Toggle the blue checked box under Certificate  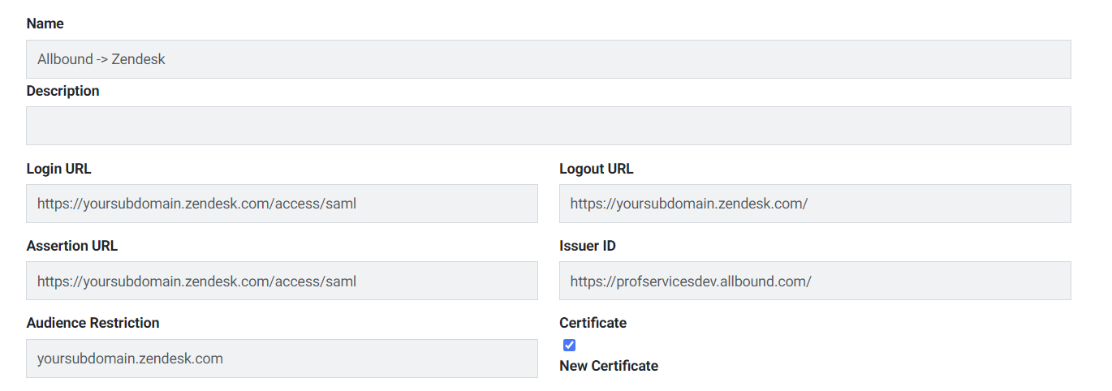569,345
